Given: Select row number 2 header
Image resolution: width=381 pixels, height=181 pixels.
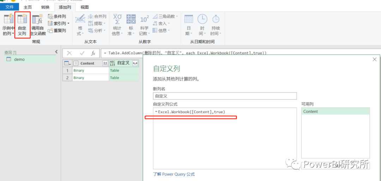Looking at the screenshot, I should coord(67,78).
